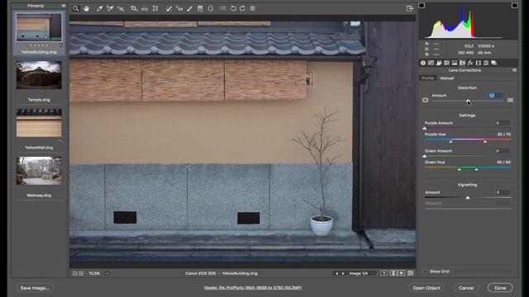The height and width of the screenshot is (297, 529).
Task: Select the YellowBuilding.dng thumbnail
Action: pos(39,27)
